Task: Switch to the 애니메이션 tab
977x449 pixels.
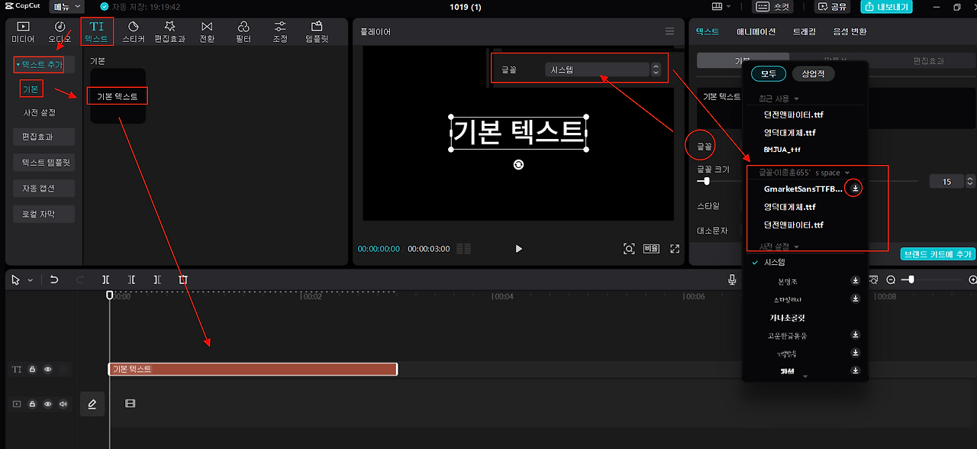Action: click(756, 31)
